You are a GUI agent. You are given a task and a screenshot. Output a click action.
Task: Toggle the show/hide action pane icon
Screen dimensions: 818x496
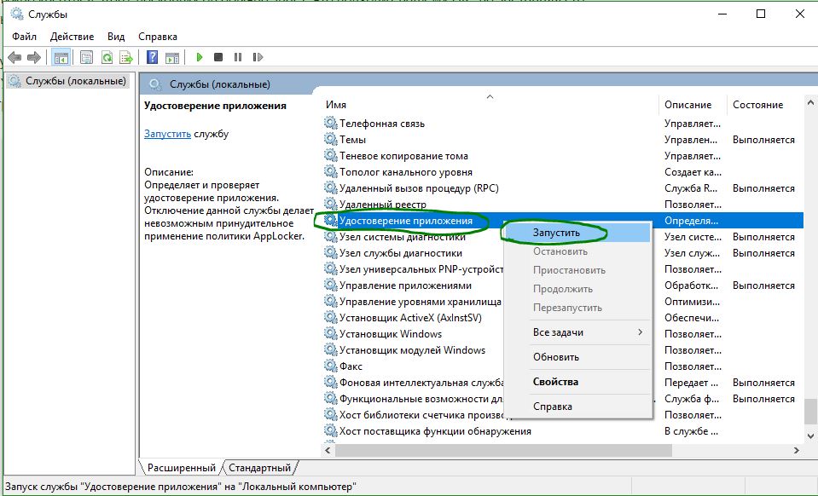pyautogui.click(x=172, y=57)
